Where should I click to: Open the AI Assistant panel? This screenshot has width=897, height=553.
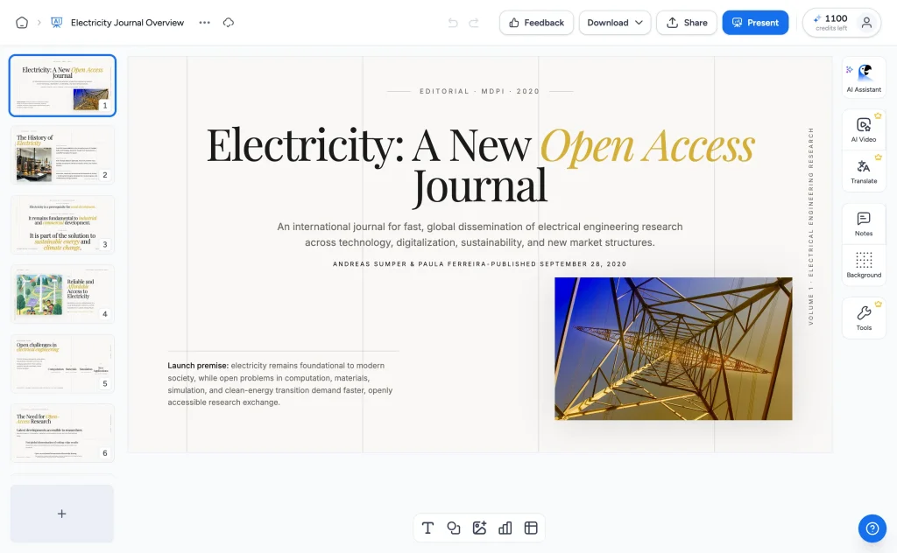click(x=864, y=78)
